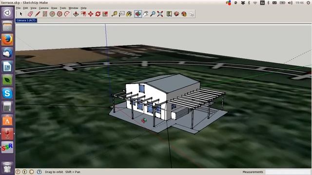This screenshot has width=312, height=175.
Task: Open the mail envelope indicator
Action: point(274,3)
